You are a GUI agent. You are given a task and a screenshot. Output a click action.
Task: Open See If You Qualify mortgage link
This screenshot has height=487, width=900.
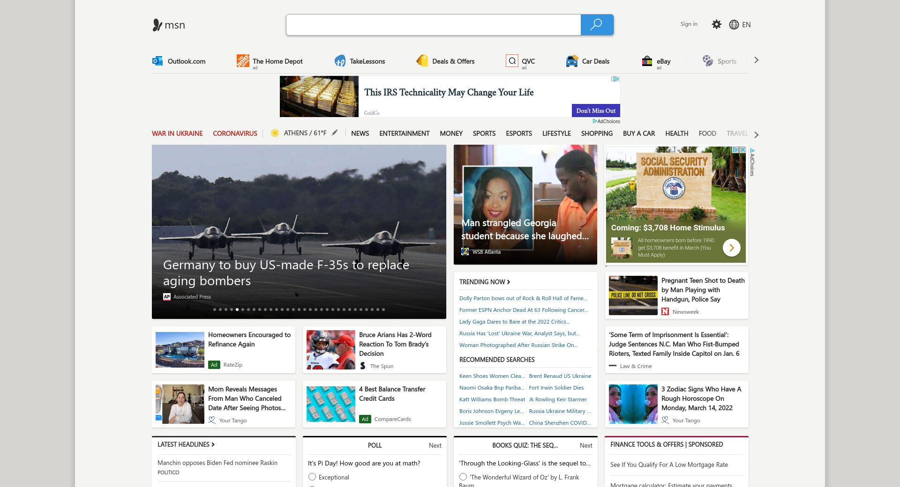(x=669, y=465)
